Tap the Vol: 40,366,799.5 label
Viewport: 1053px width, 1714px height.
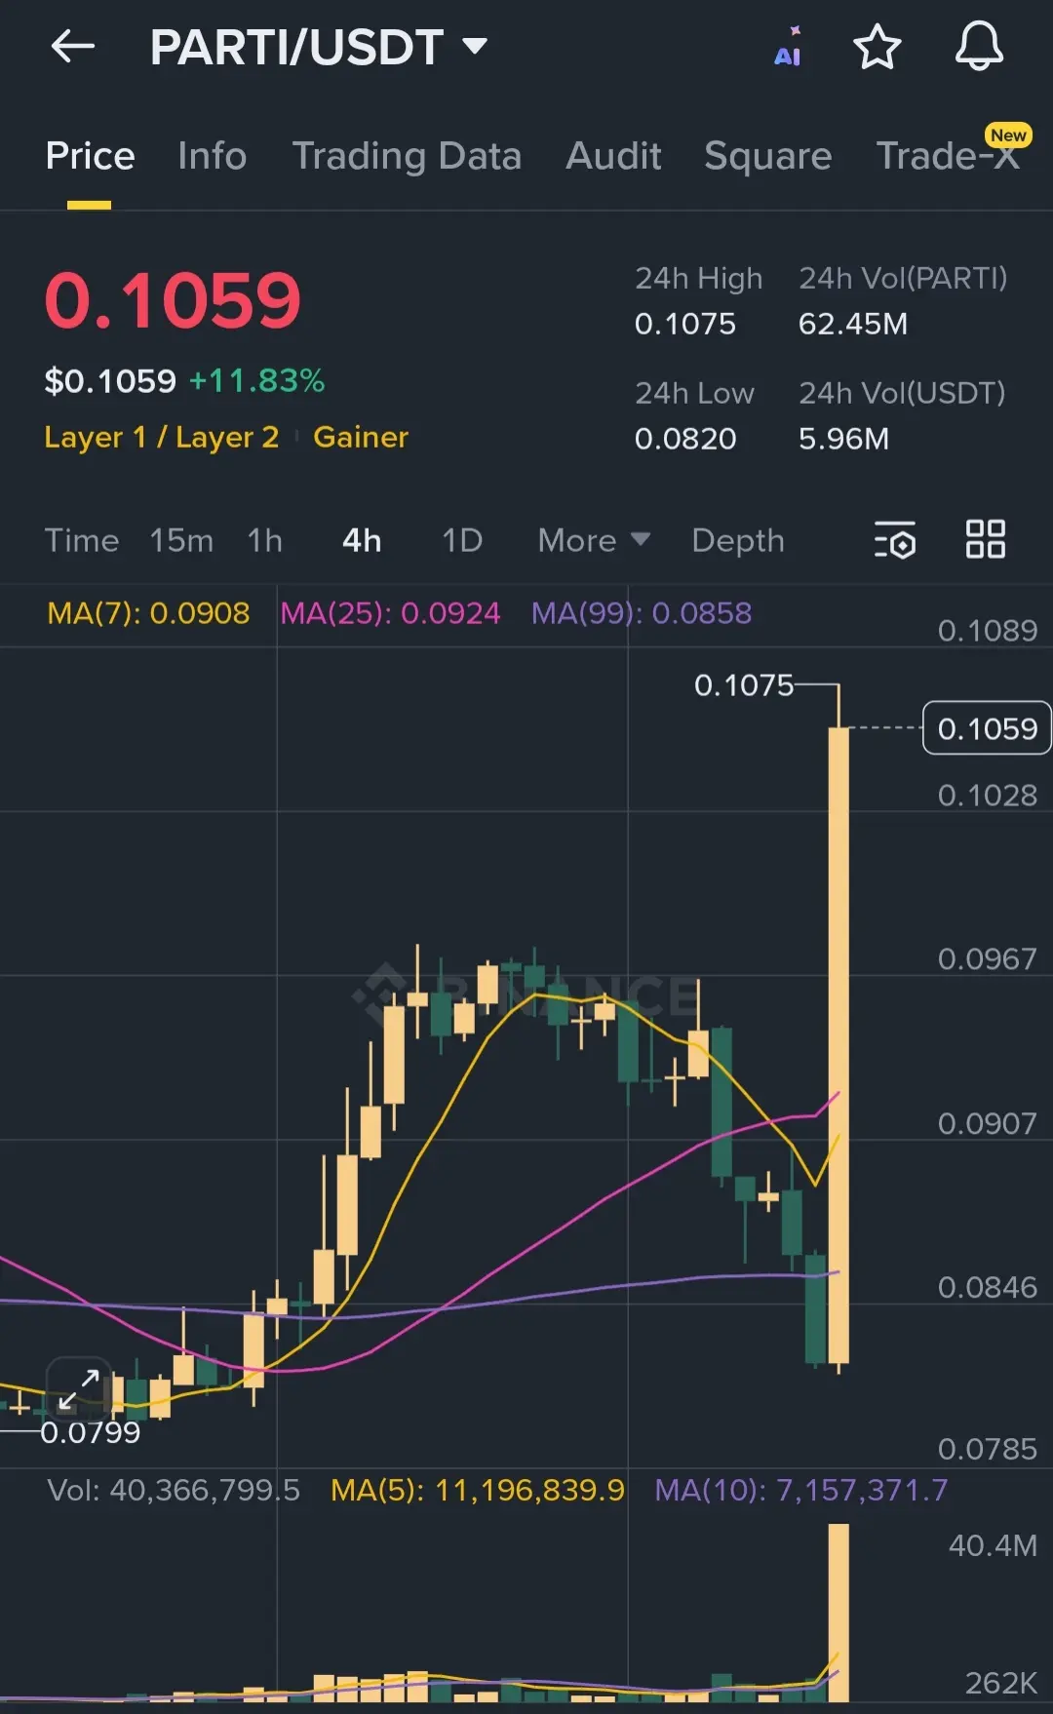point(174,1490)
